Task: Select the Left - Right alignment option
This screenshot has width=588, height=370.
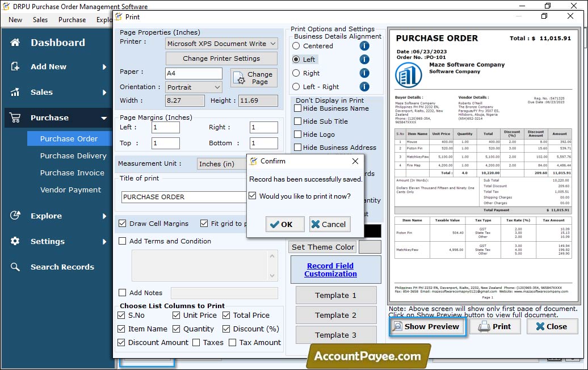Action: coord(296,87)
